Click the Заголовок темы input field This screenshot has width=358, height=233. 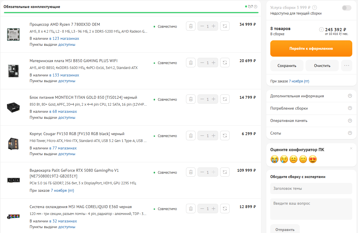point(311,188)
